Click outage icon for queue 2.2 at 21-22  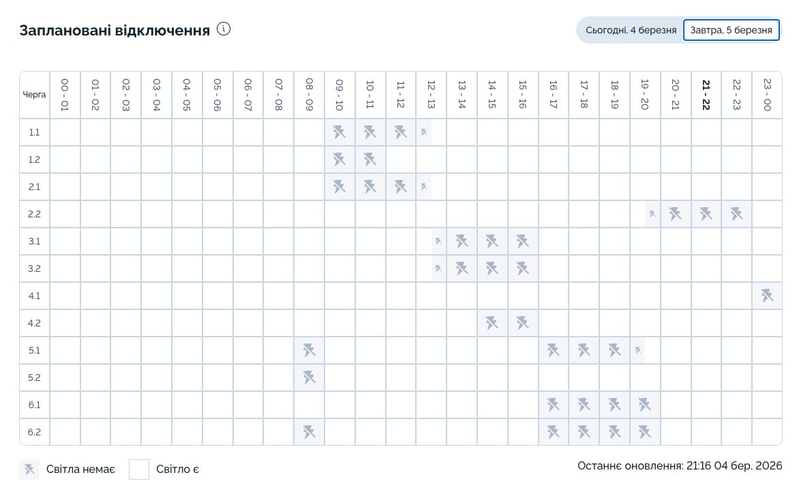pyautogui.click(x=706, y=214)
